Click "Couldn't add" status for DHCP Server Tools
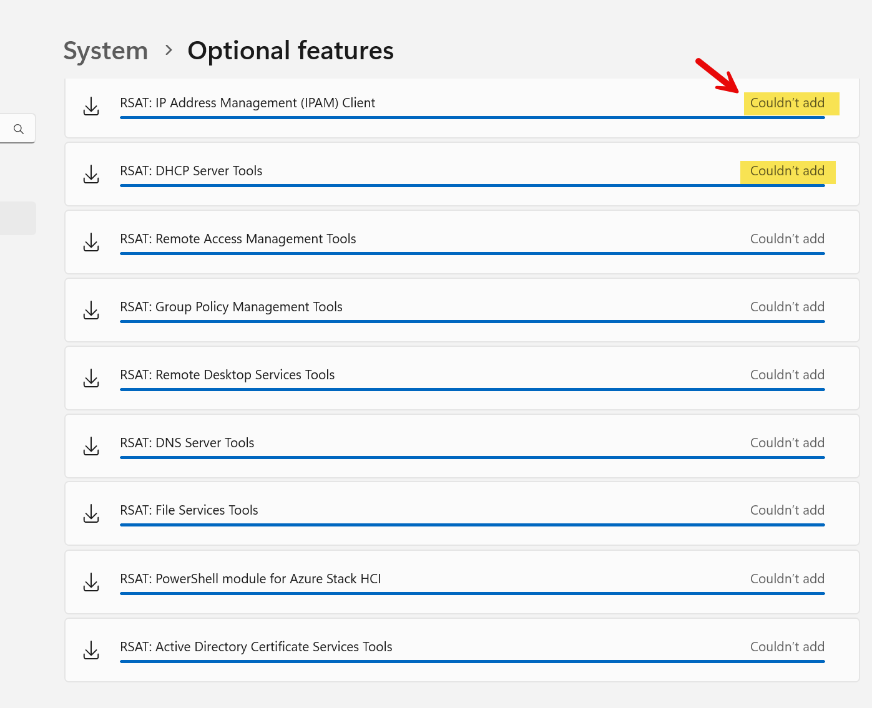Image resolution: width=872 pixels, height=708 pixels. coord(787,171)
